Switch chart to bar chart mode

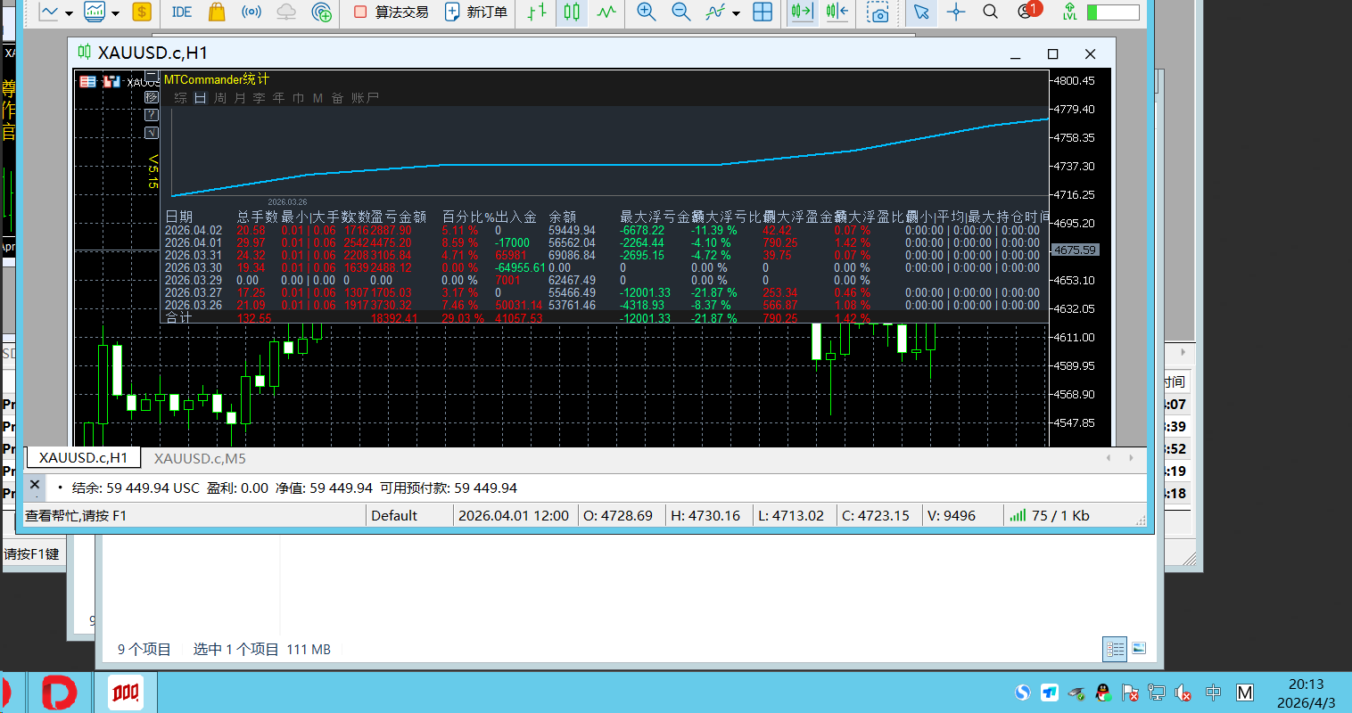pyautogui.click(x=536, y=12)
